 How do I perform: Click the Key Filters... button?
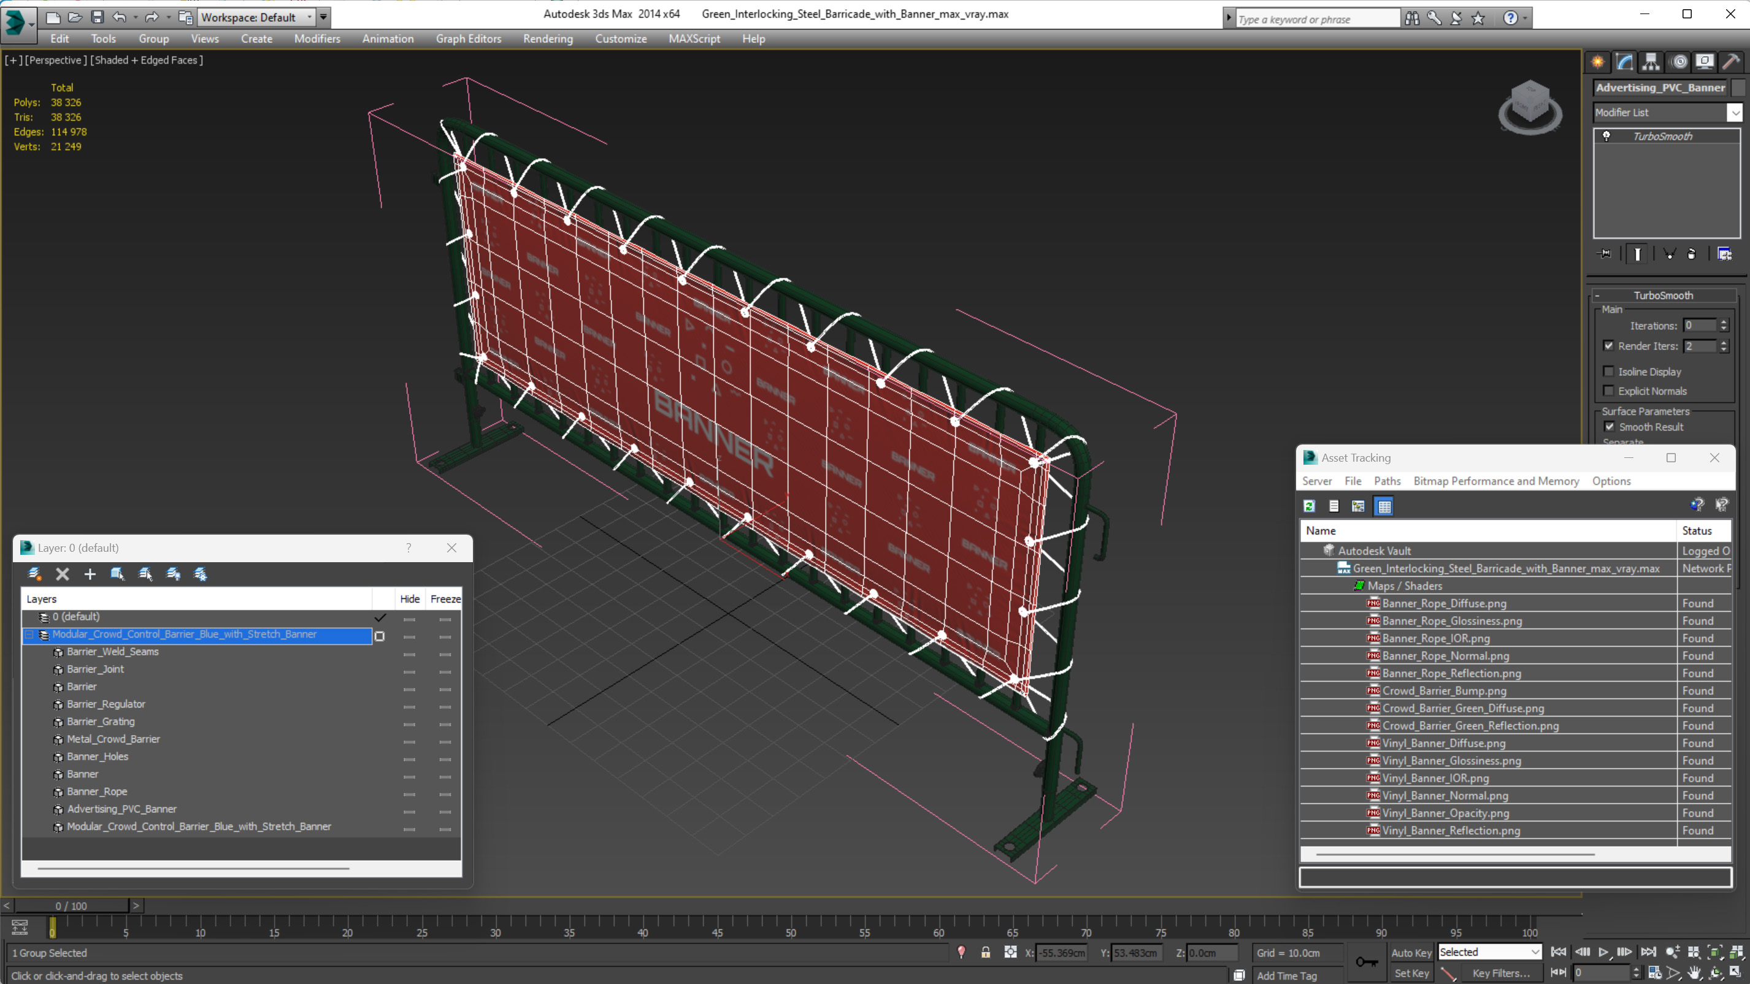[x=1501, y=973]
